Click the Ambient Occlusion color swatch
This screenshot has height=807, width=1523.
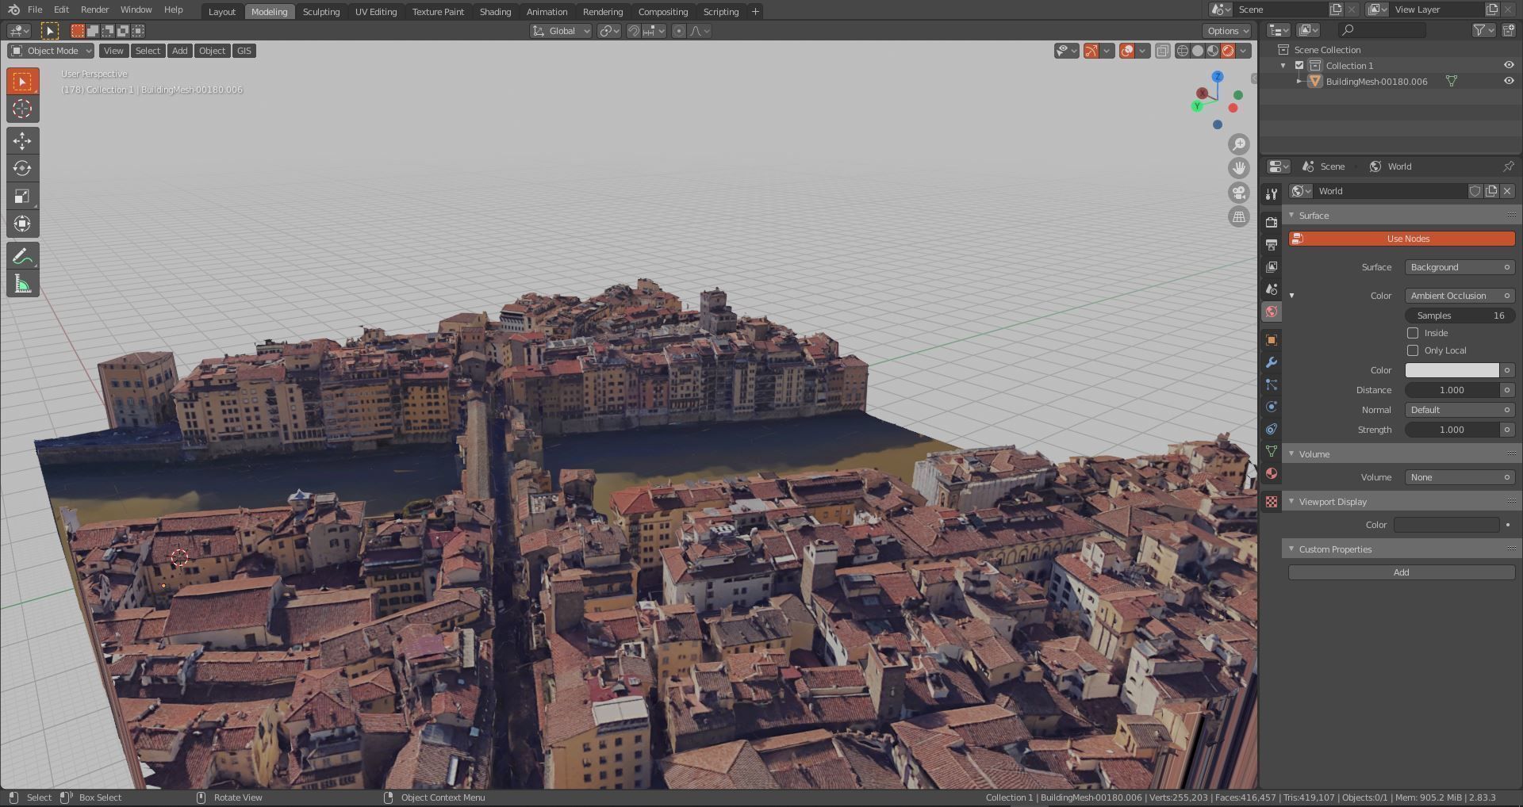(x=1452, y=370)
